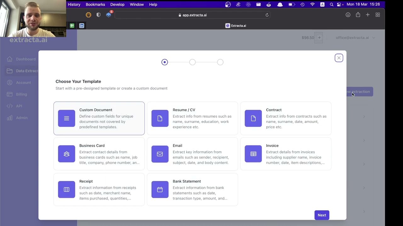
Task: Click the clock Mon 18 Mar 15:26
Action: point(363,4)
